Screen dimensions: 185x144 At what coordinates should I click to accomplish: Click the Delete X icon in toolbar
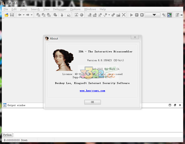[124, 15]
